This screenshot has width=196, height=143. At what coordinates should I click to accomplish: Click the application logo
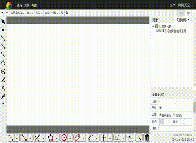[x=9, y=5]
